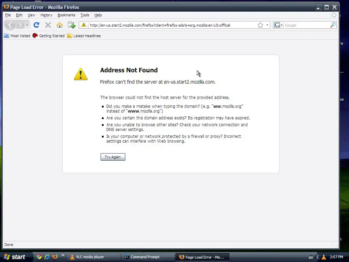349x262 pixels.
Task: Open the Bookmarks menu
Action: coord(66,15)
